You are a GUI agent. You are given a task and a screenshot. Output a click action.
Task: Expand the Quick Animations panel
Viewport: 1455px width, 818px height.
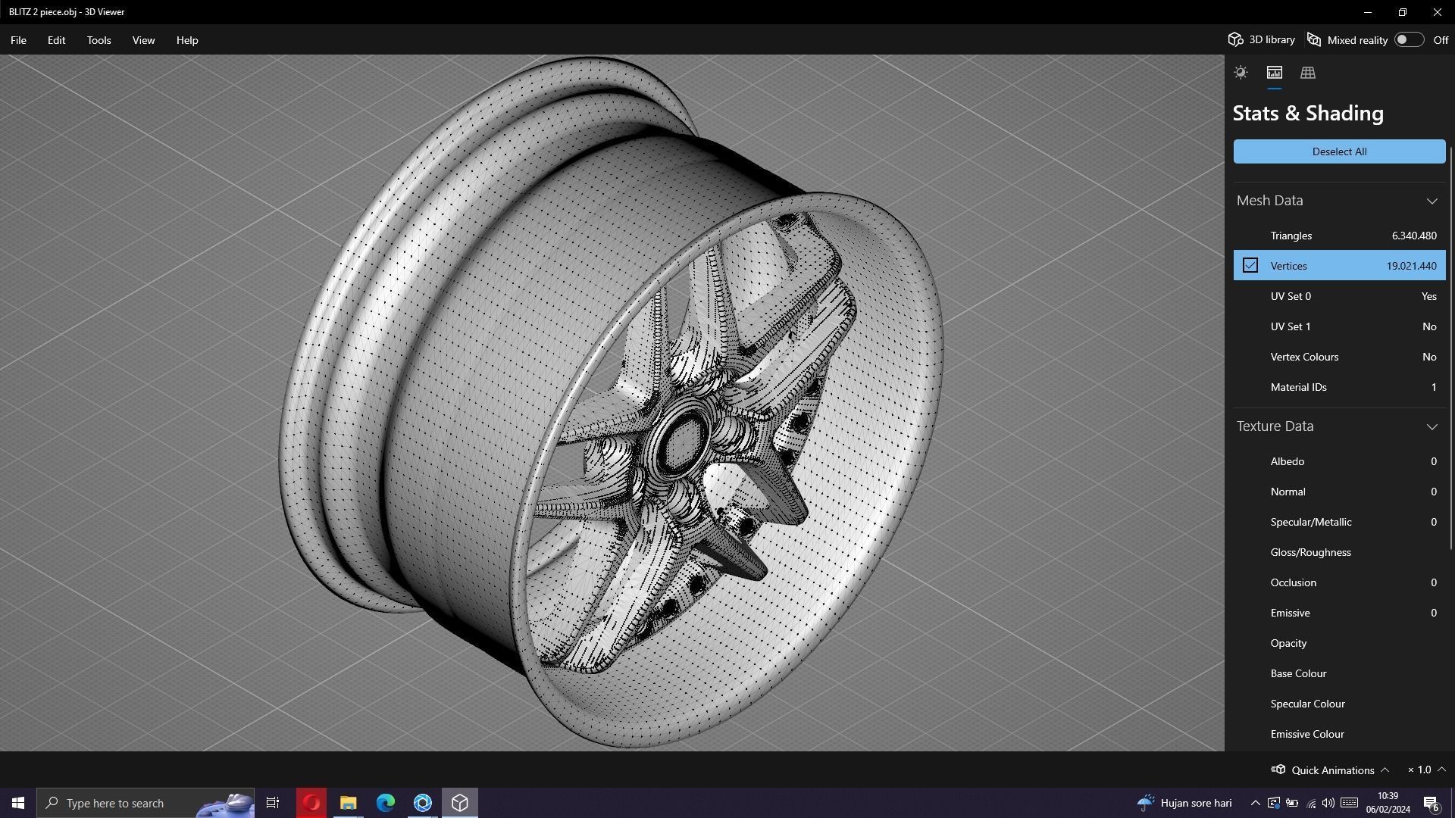(1385, 770)
